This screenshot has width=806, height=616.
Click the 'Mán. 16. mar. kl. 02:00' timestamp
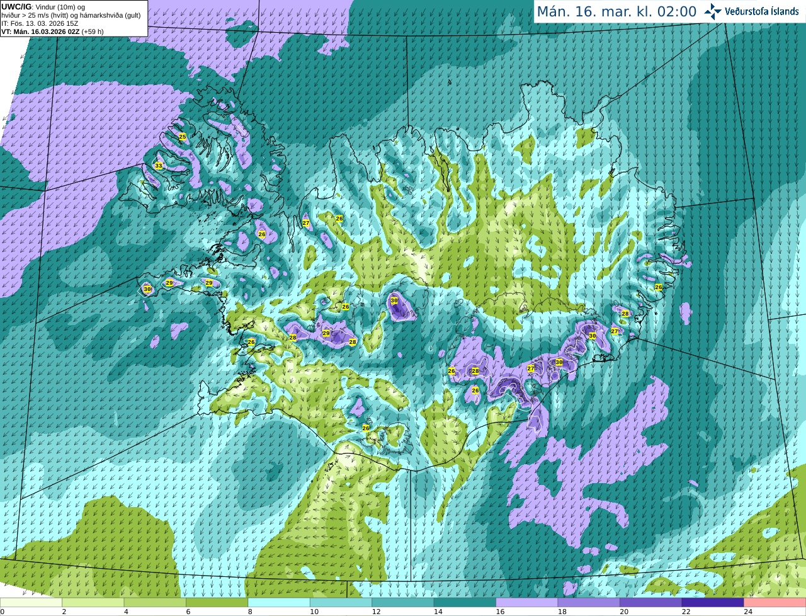pyautogui.click(x=616, y=11)
